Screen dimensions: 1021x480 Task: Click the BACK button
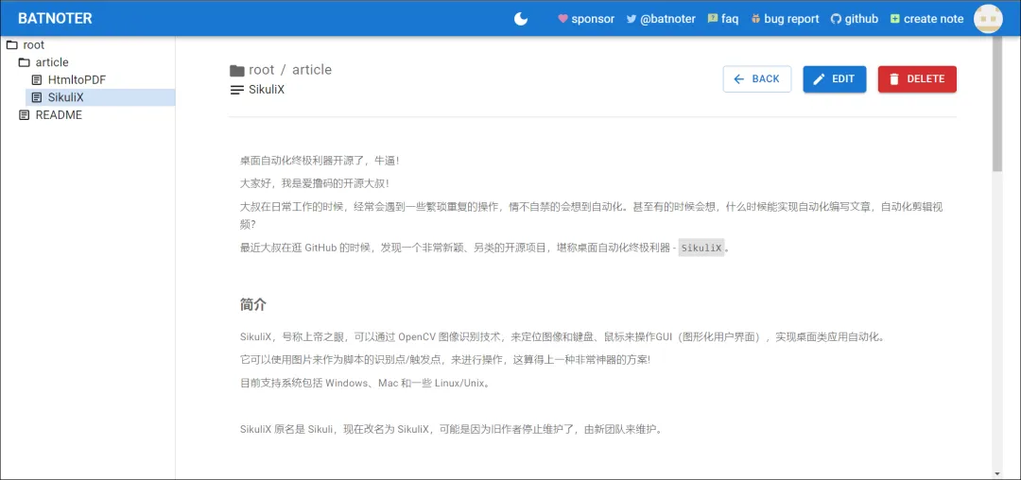(x=756, y=79)
